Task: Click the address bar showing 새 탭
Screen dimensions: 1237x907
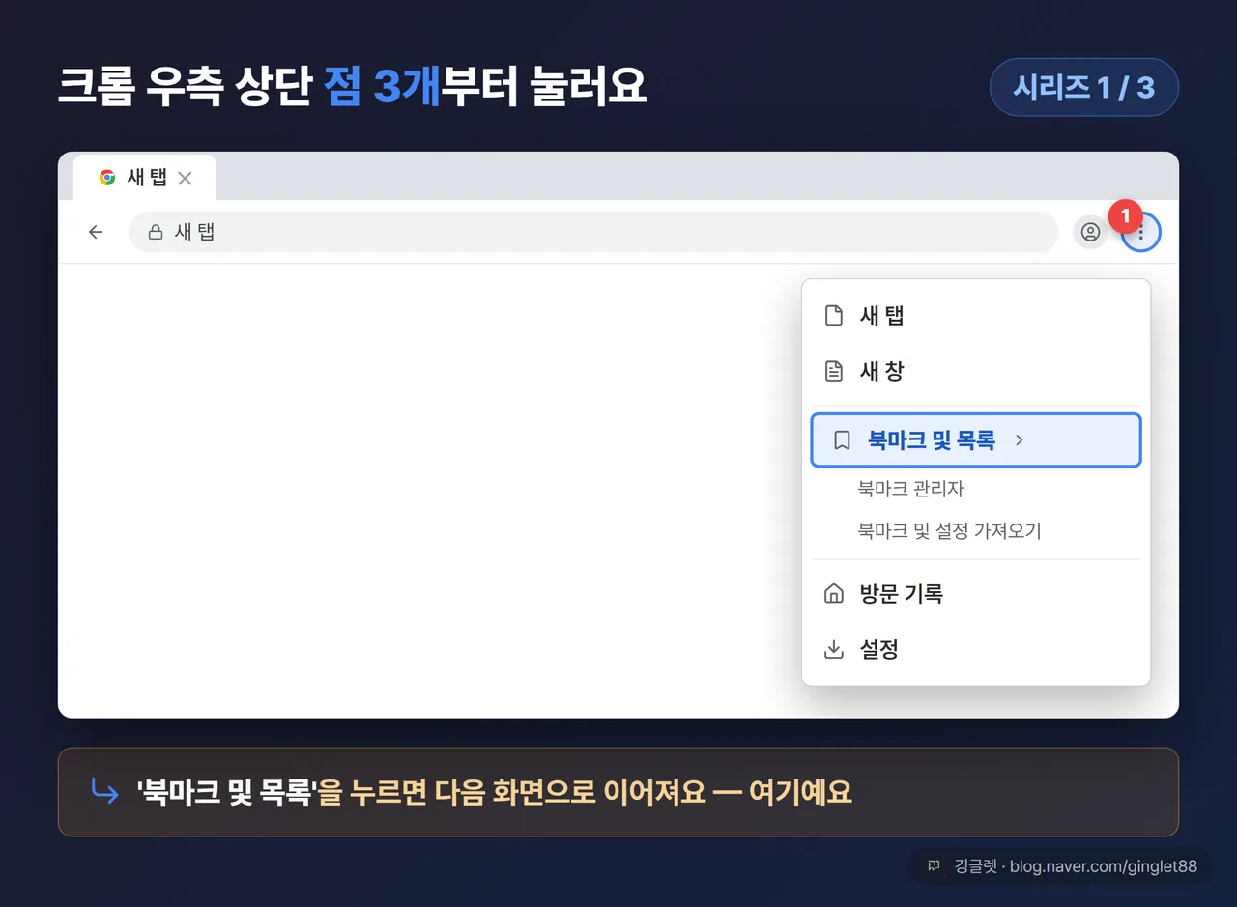Action: click(x=593, y=232)
